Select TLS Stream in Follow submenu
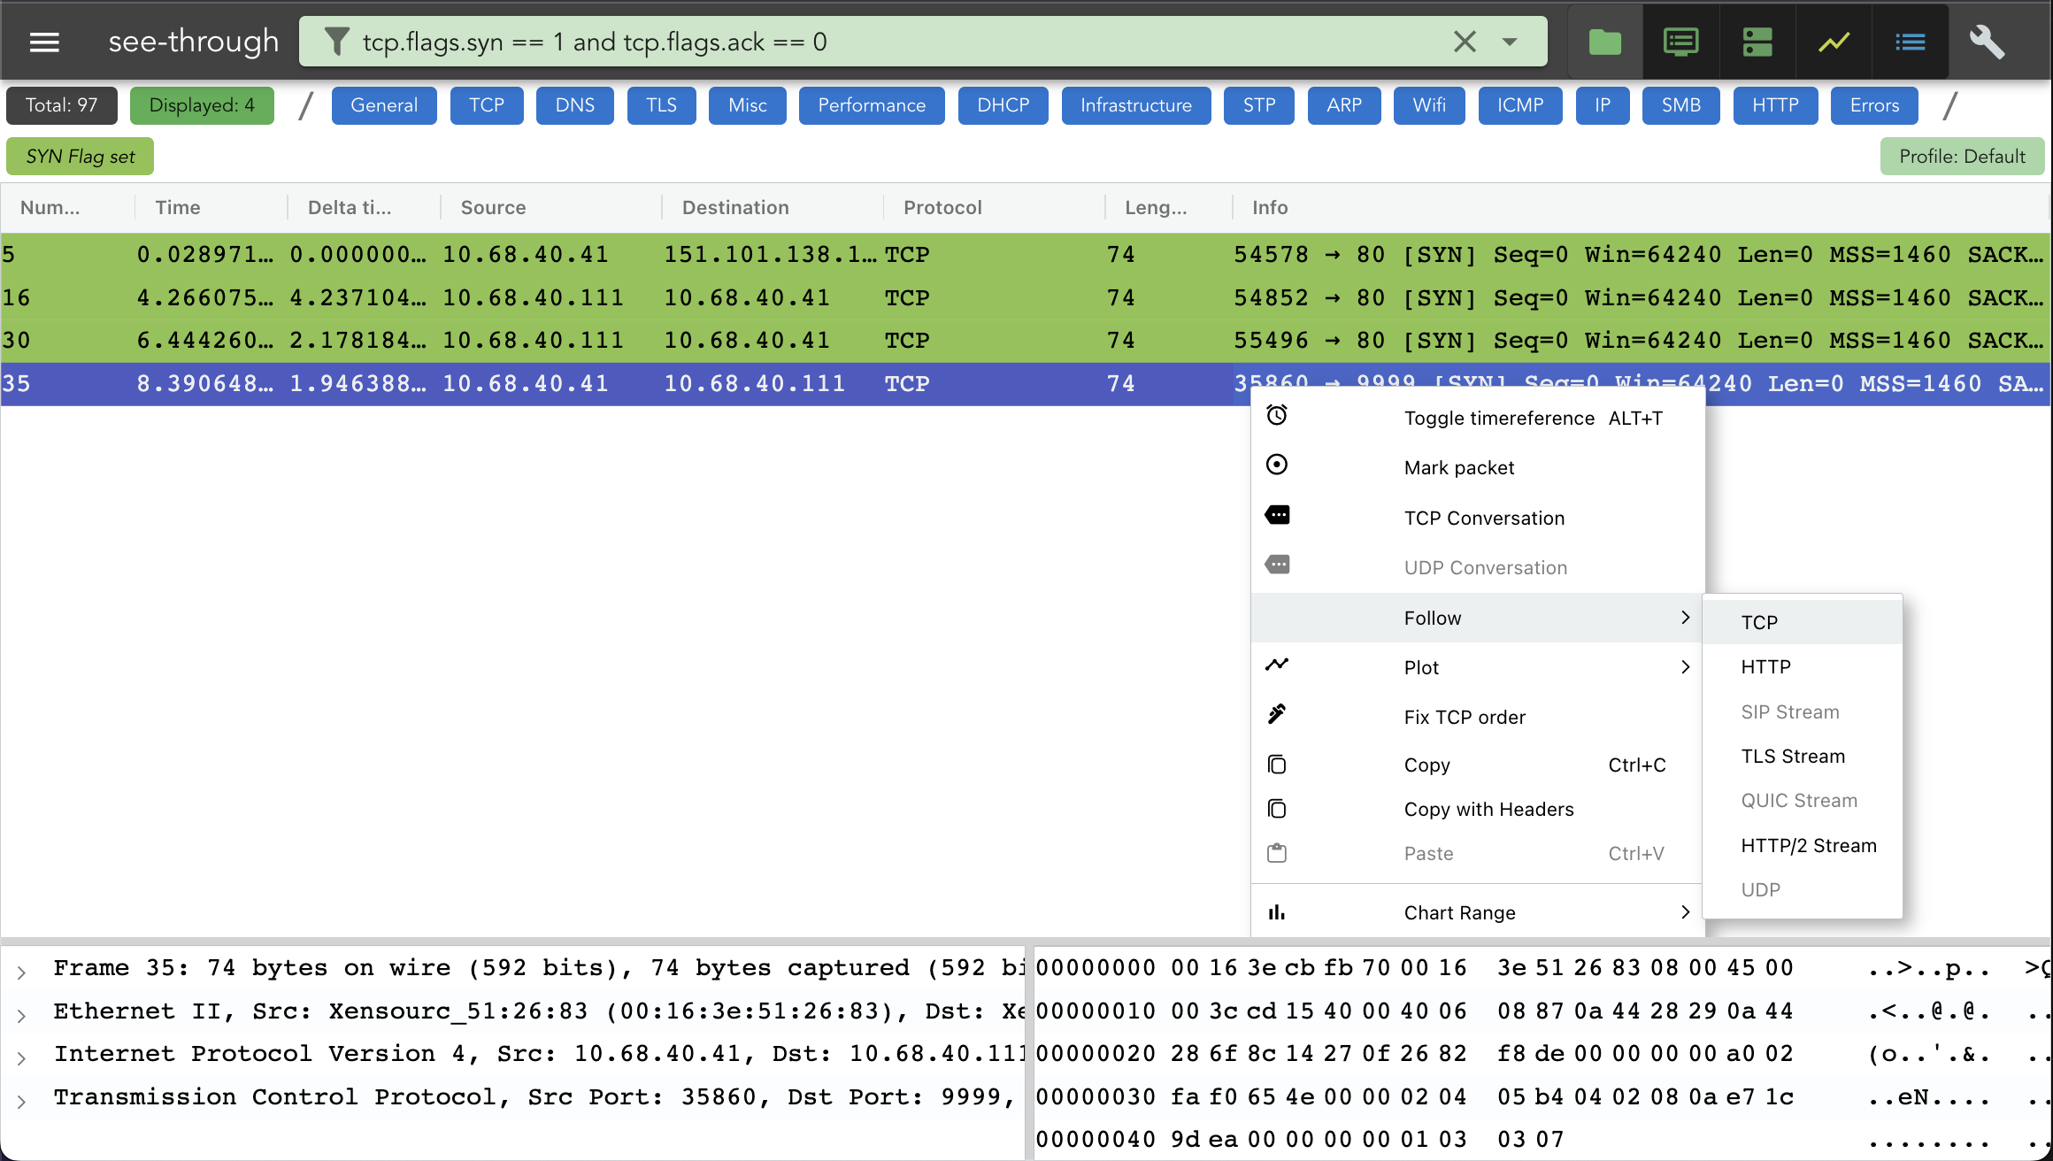Image resolution: width=2053 pixels, height=1161 pixels. [1803, 756]
